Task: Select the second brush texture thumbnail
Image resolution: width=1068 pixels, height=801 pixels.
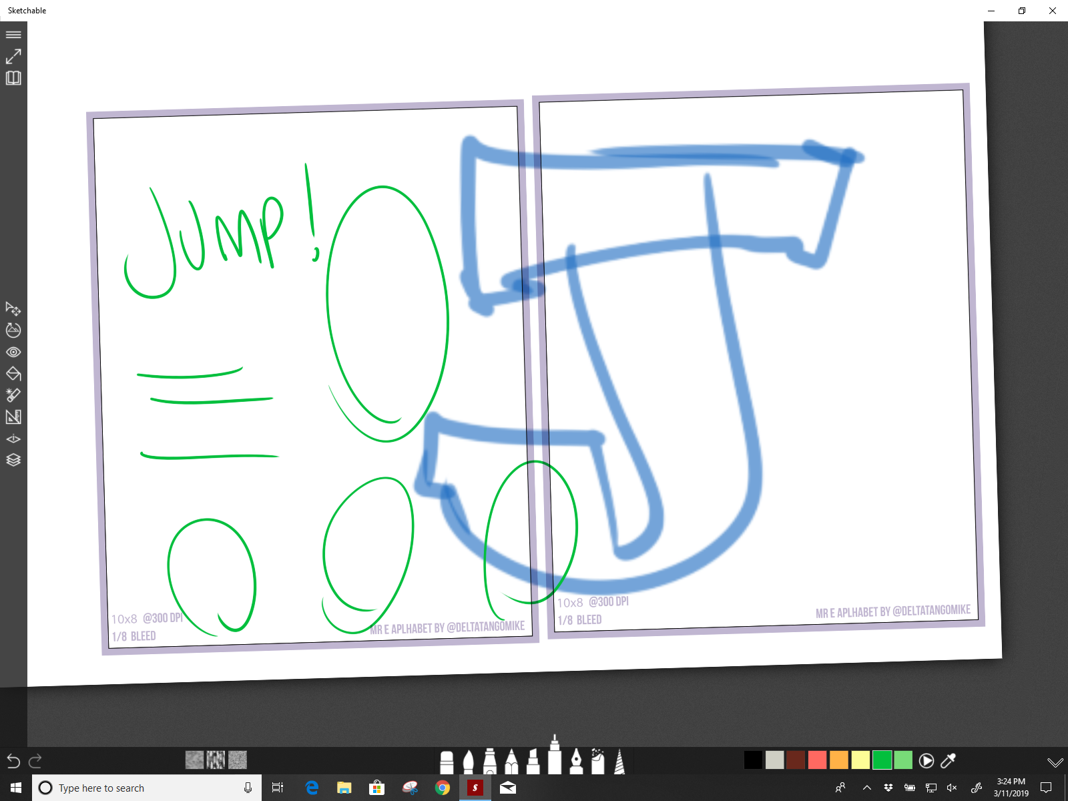Action: coord(216,760)
